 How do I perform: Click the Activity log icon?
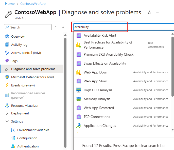[x=7, y=44]
